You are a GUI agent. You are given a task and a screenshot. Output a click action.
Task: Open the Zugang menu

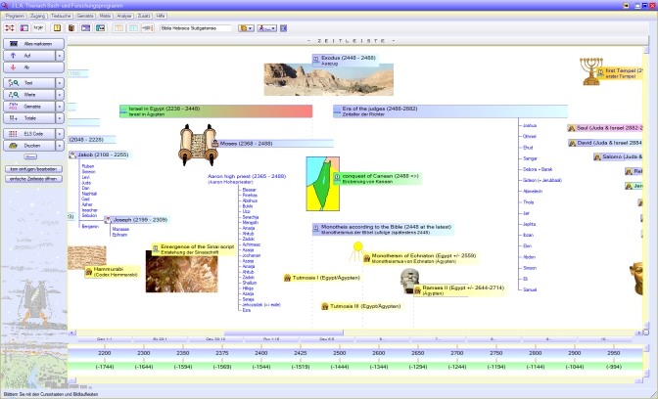(x=38, y=16)
